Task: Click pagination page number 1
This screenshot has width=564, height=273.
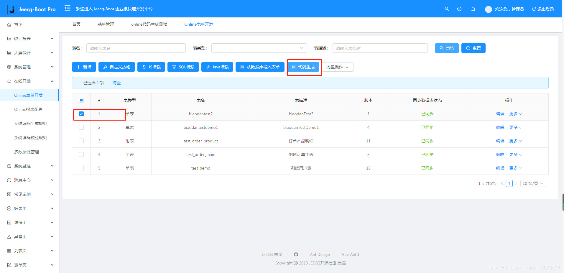Action: coord(509,183)
